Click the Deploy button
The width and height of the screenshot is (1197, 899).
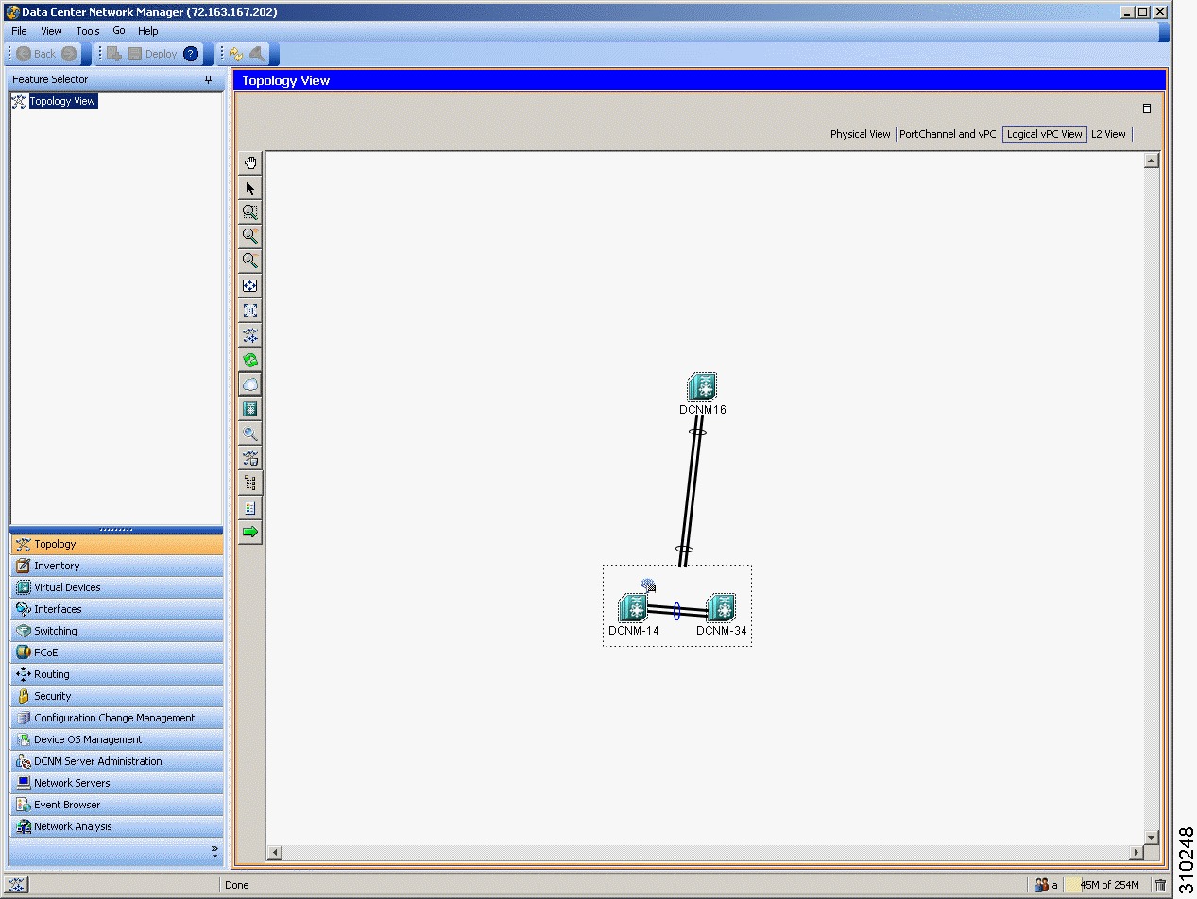tap(152, 54)
